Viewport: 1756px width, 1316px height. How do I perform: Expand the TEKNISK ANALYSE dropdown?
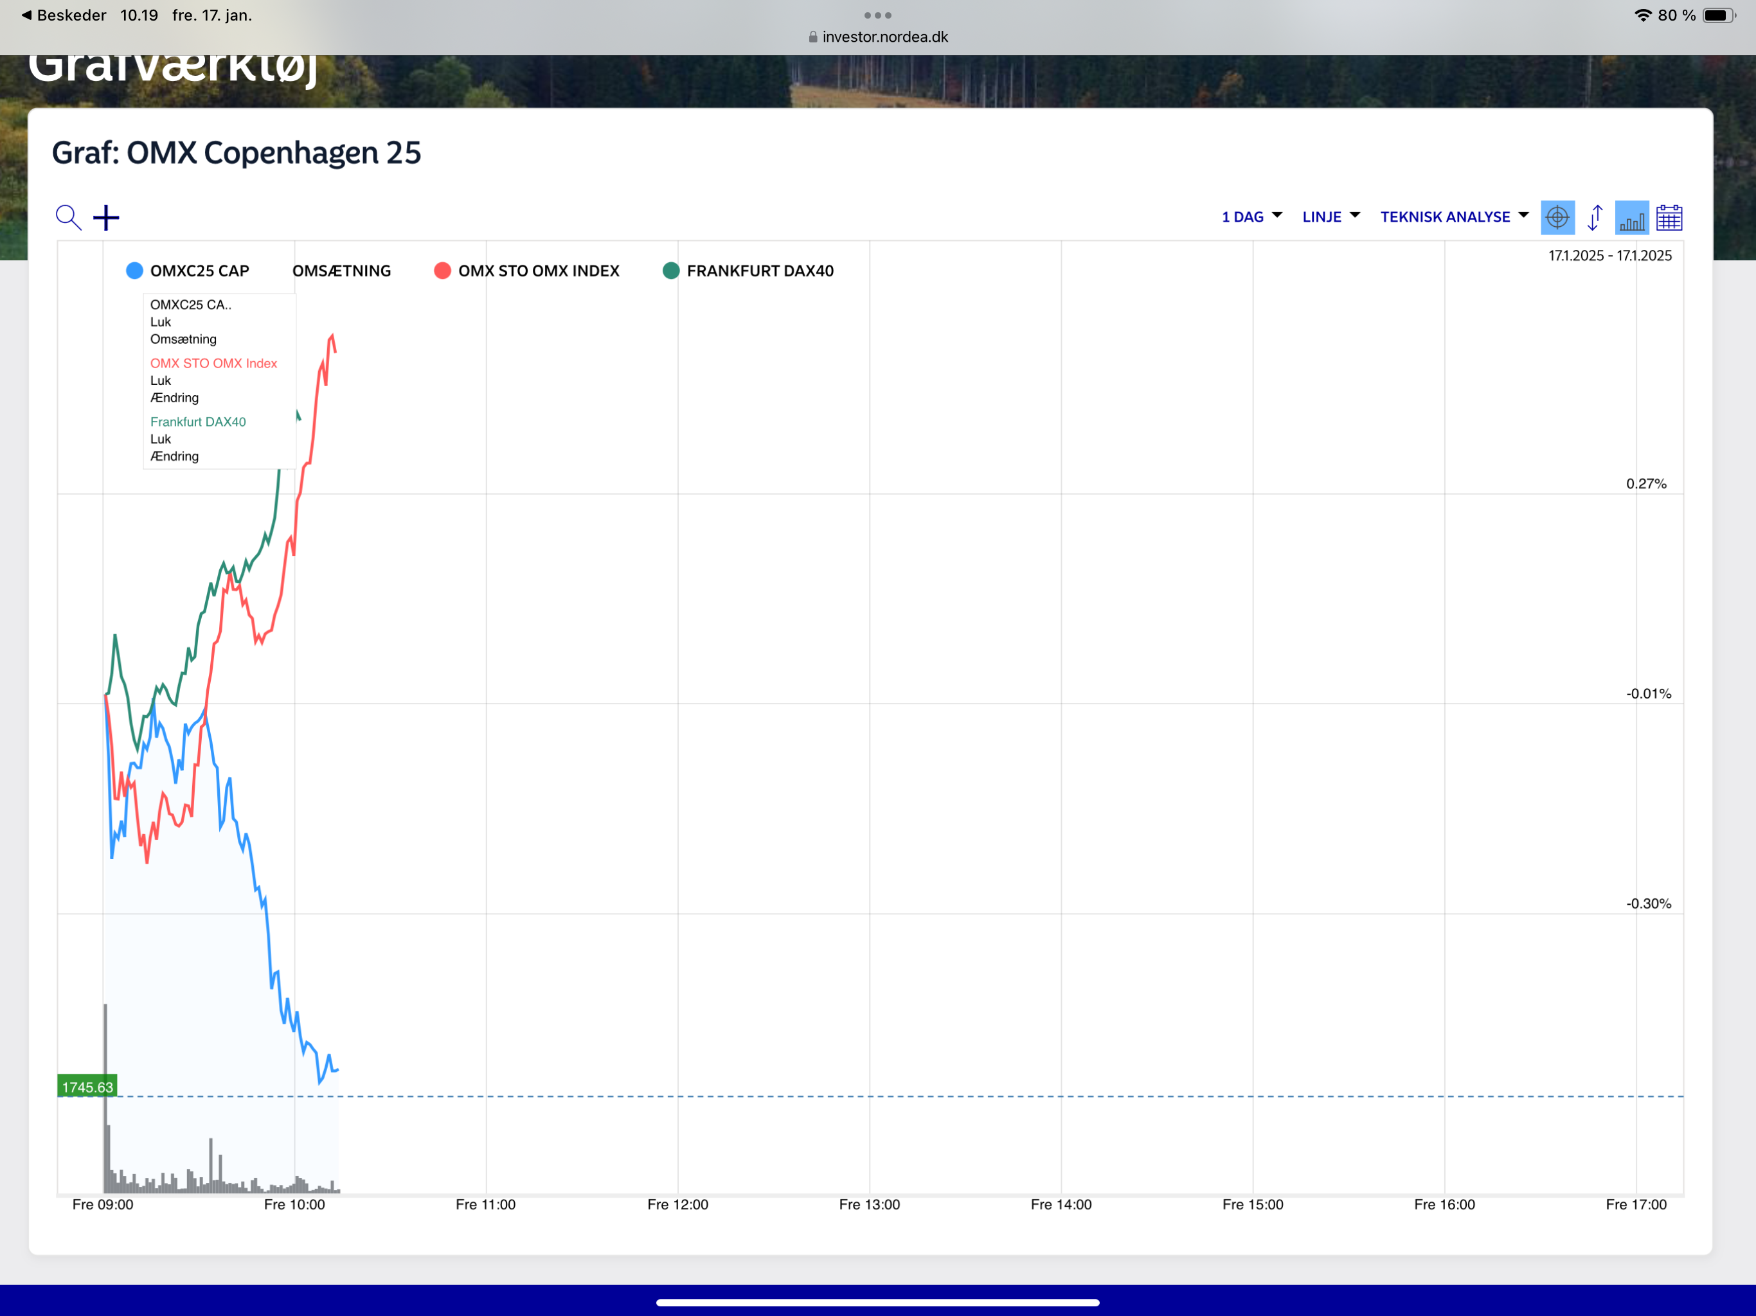click(1453, 217)
